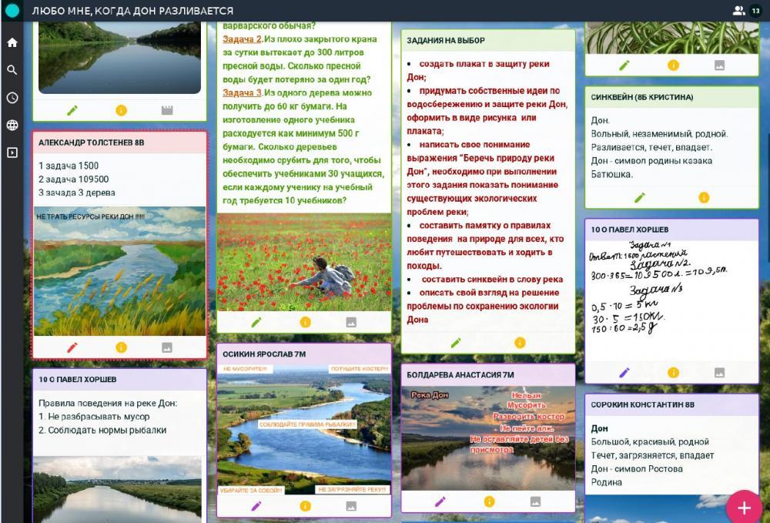
Task: Open search from the sidebar magnifier icon
Action: pyautogui.click(x=12, y=70)
